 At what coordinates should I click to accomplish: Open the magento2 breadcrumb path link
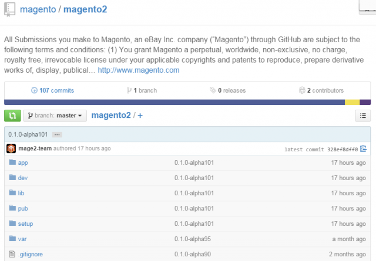[x=111, y=116]
